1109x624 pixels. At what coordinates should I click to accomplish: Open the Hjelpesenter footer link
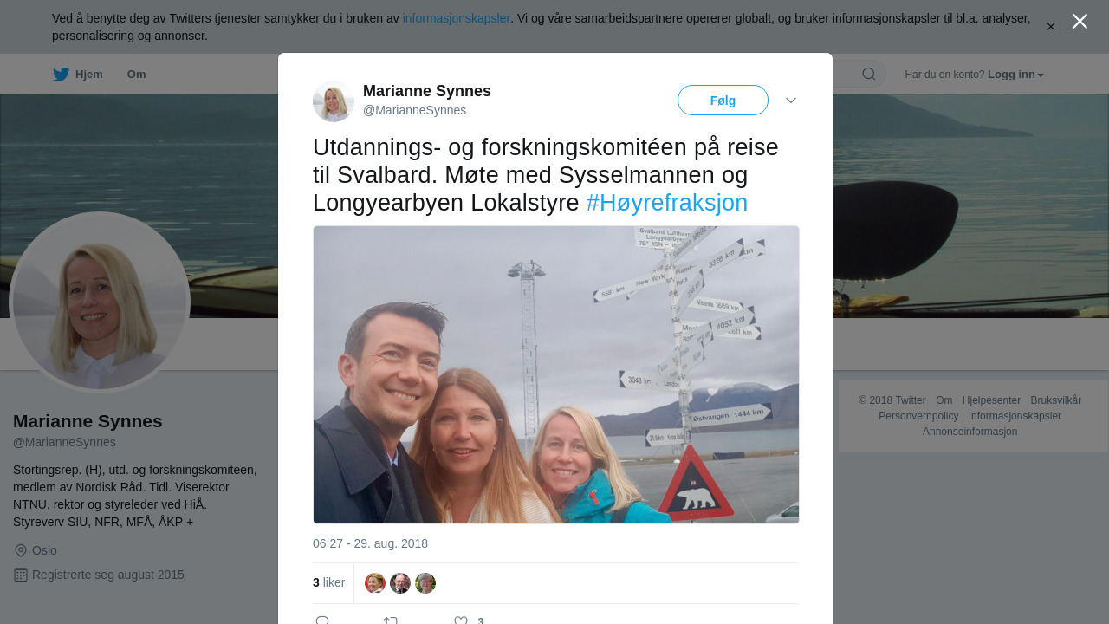click(991, 400)
